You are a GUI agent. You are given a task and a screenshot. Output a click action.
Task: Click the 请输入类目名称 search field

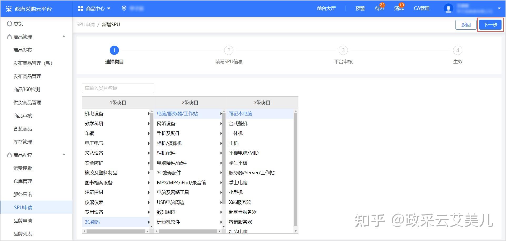pos(118,88)
